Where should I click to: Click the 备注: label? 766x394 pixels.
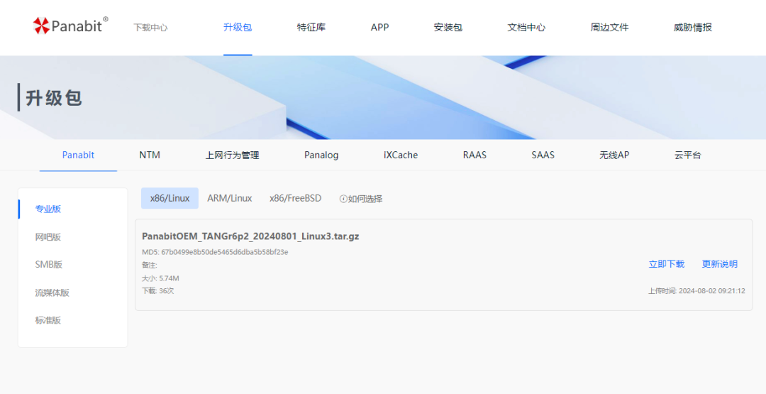click(150, 265)
